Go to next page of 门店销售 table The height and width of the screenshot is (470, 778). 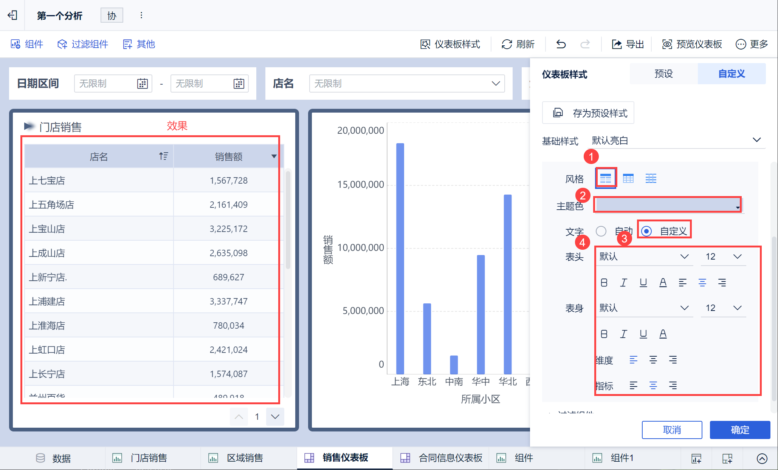[x=275, y=416]
